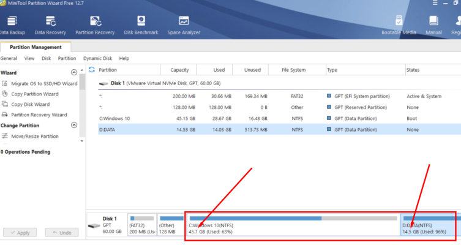Viewport: 461px width, 245px height.
Task: Click the Move/Resize Partition icon
Action: [5, 136]
